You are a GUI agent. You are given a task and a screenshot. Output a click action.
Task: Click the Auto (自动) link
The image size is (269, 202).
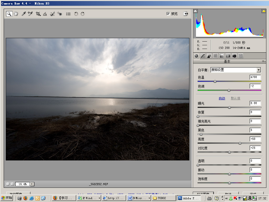point(222,98)
